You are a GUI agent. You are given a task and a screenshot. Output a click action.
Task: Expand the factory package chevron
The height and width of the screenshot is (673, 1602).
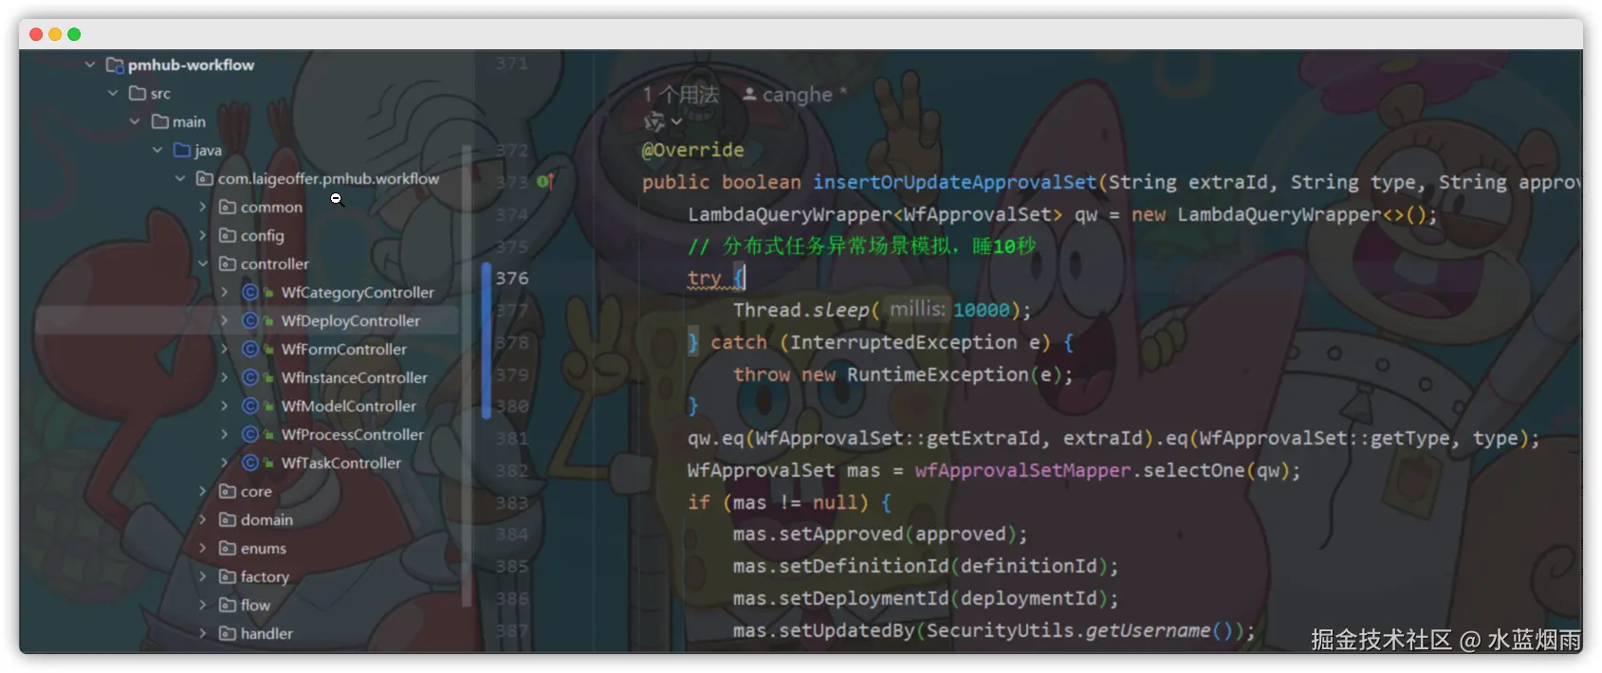coord(202,576)
